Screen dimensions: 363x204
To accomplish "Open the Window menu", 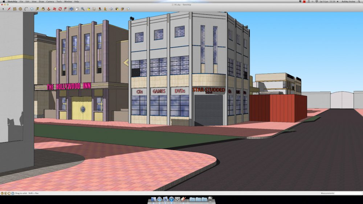I will tap(68, 1).
